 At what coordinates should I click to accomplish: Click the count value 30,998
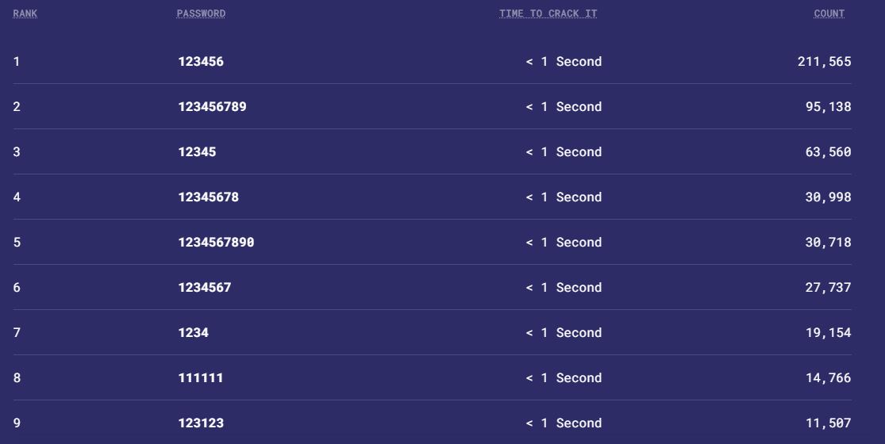click(828, 197)
